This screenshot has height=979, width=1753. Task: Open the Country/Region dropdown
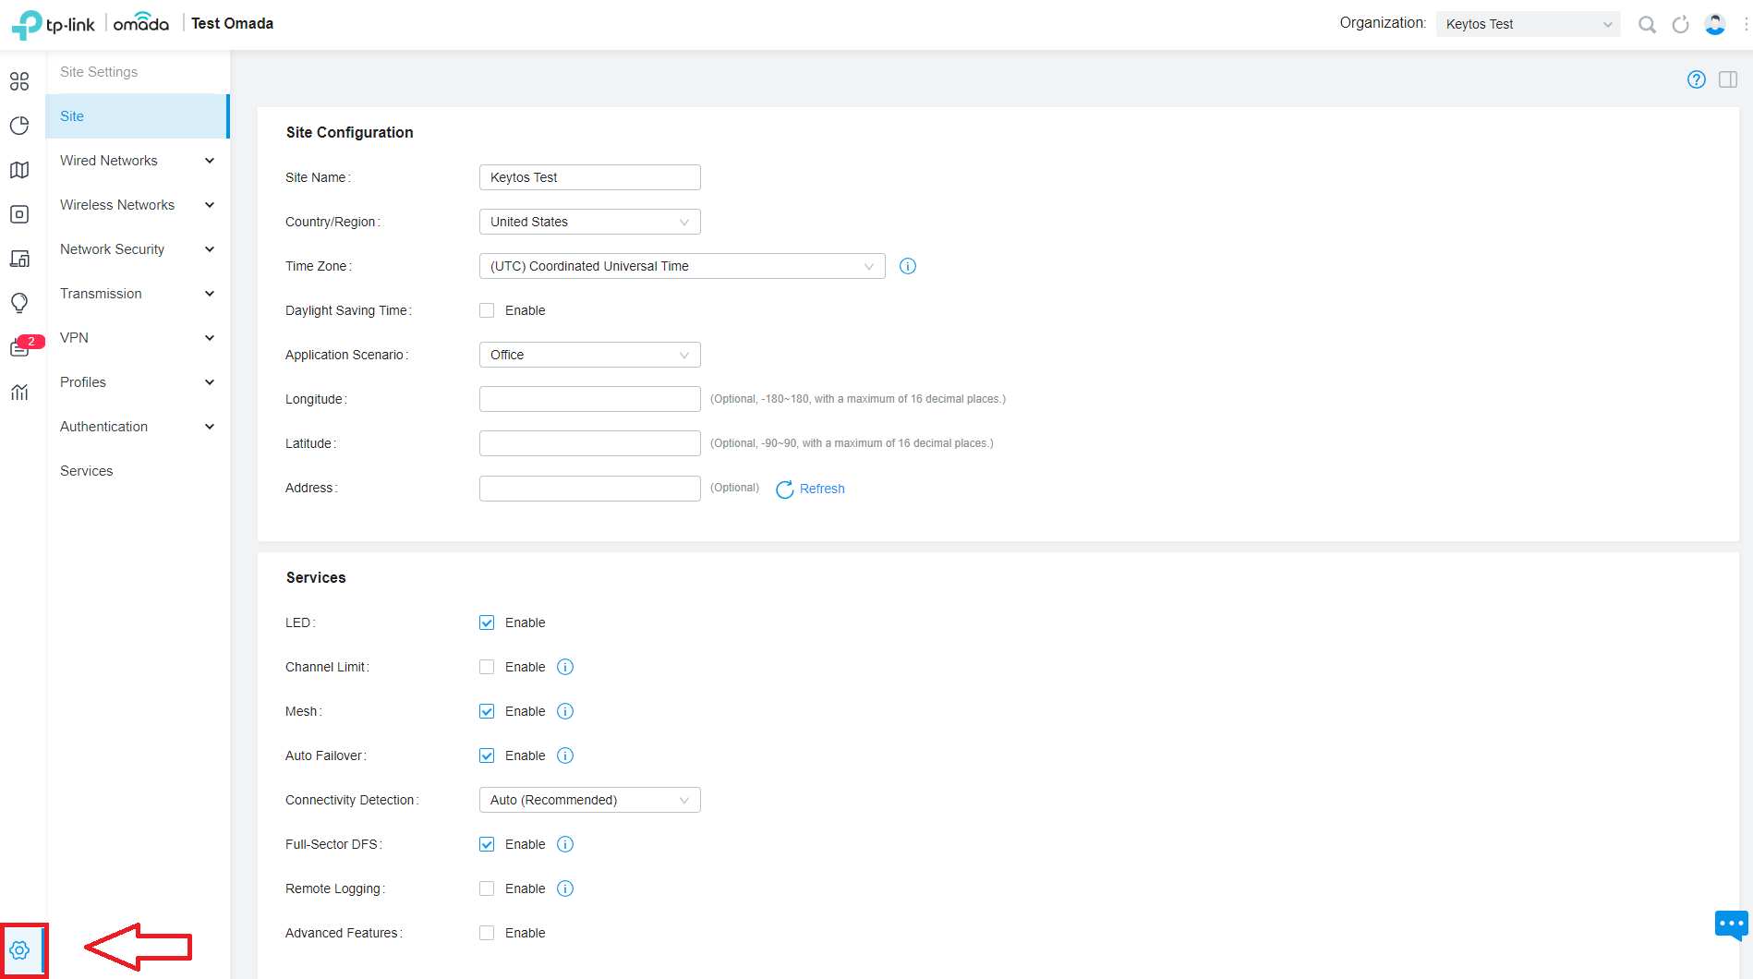(590, 222)
